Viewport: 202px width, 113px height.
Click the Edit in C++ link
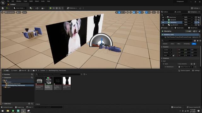(x=195, y=37)
